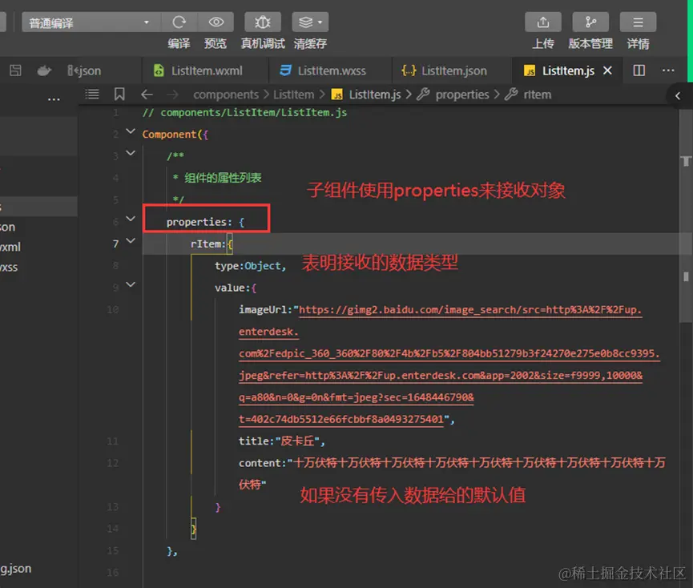Image resolution: width=693 pixels, height=588 pixels.
Task: Click the // components/ListItem/ListItem.js comment
Action: [245, 113]
